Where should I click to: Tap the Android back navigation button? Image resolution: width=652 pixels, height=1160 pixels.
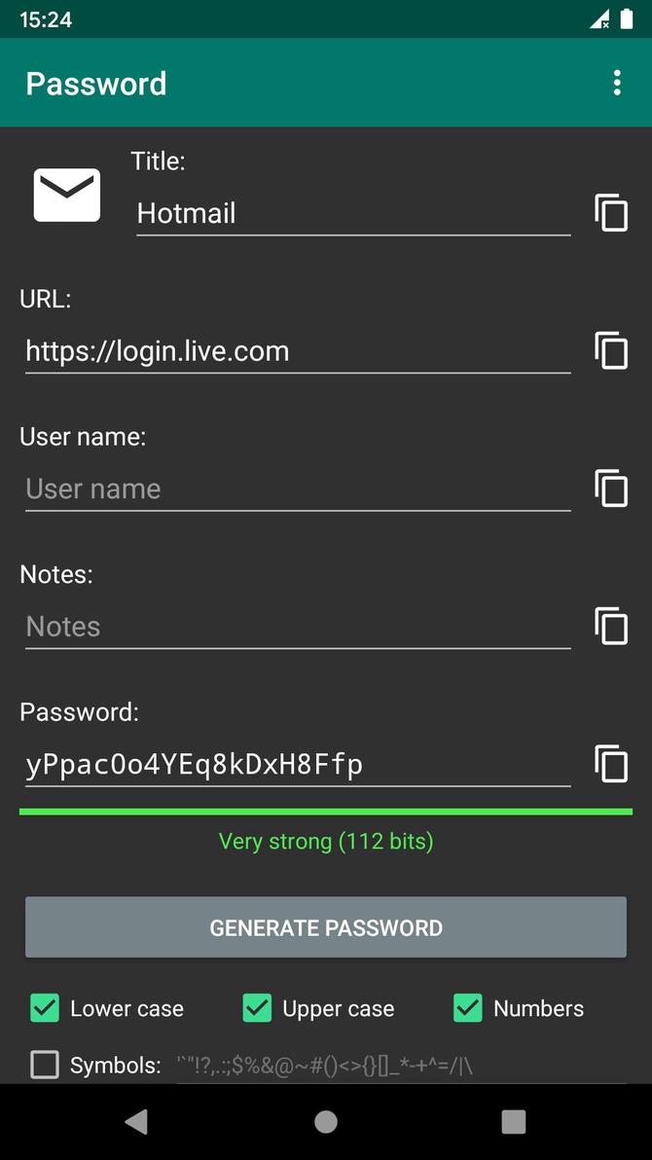point(136,1121)
